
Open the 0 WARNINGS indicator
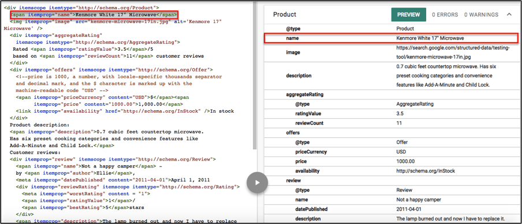pyautogui.click(x=481, y=14)
